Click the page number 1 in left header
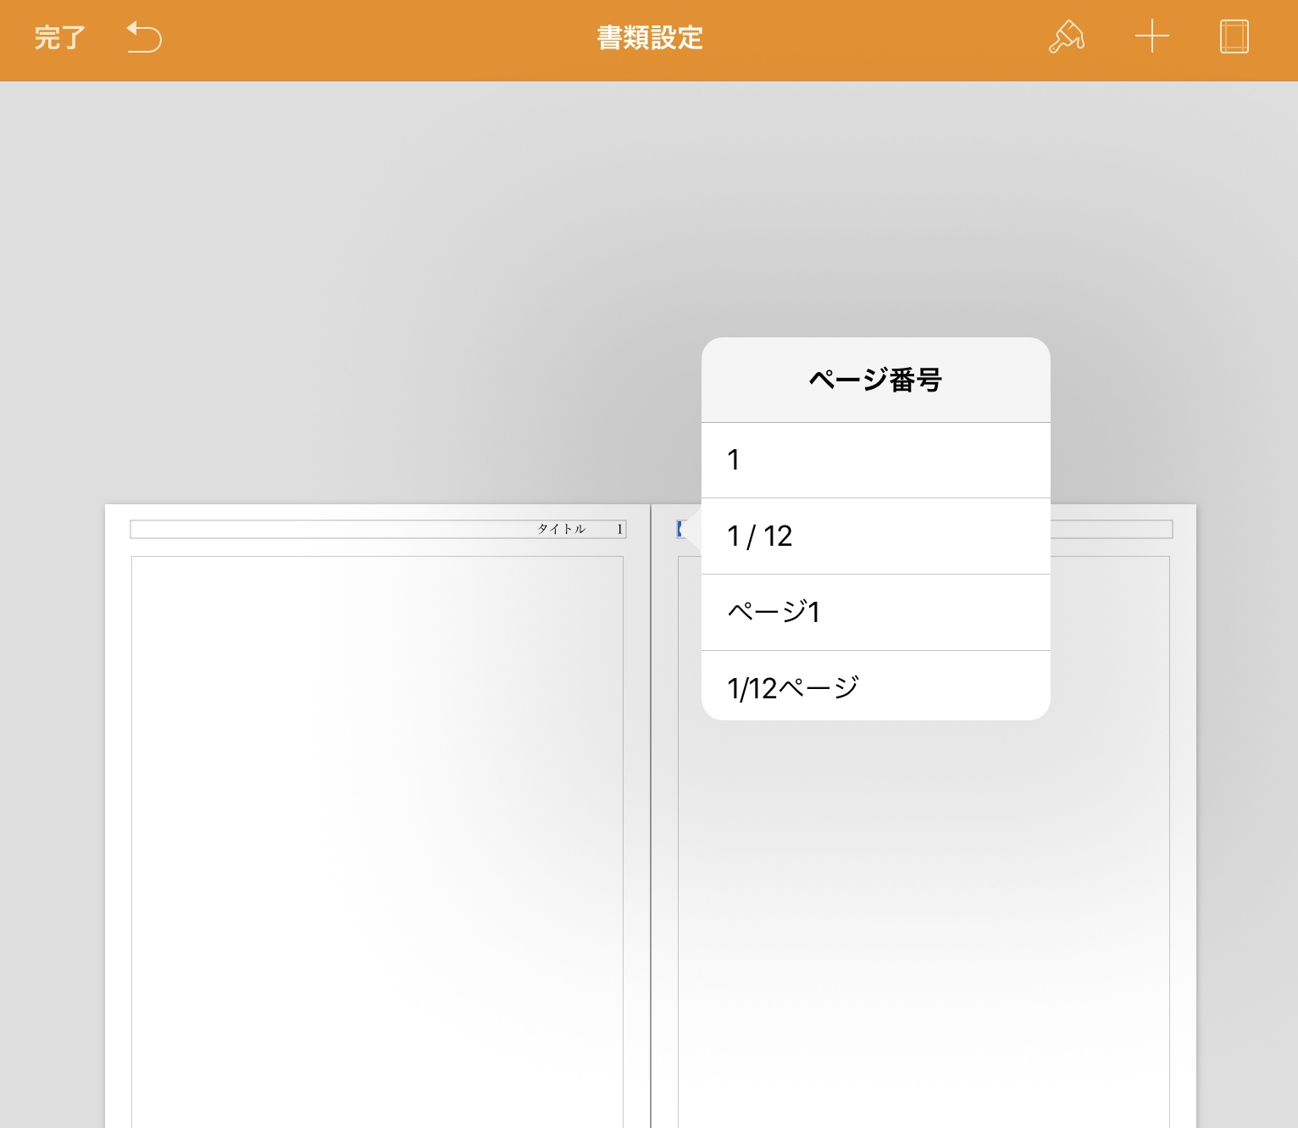This screenshot has height=1128, width=1298. click(619, 529)
